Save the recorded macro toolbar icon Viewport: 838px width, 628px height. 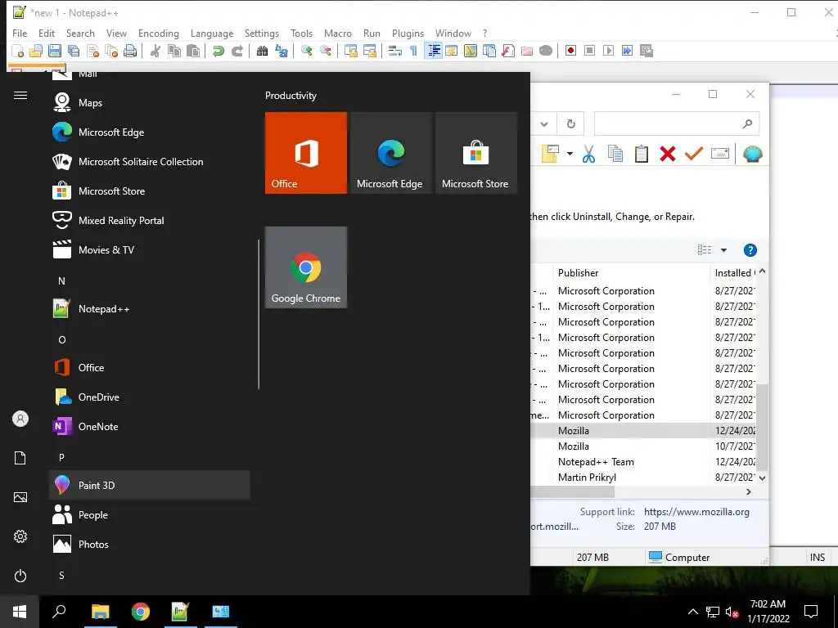pos(647,51)
